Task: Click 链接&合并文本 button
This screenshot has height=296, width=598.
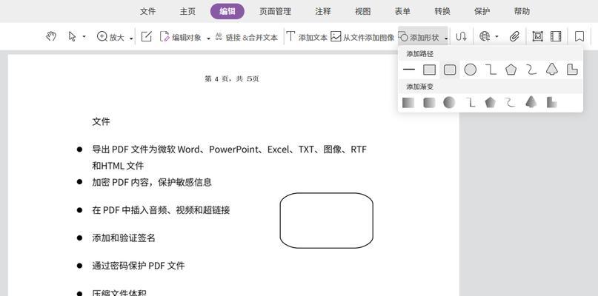Action: point(246,37)
